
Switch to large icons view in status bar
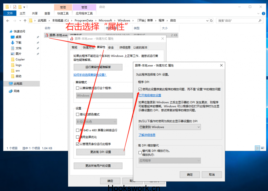click(262, 148)
